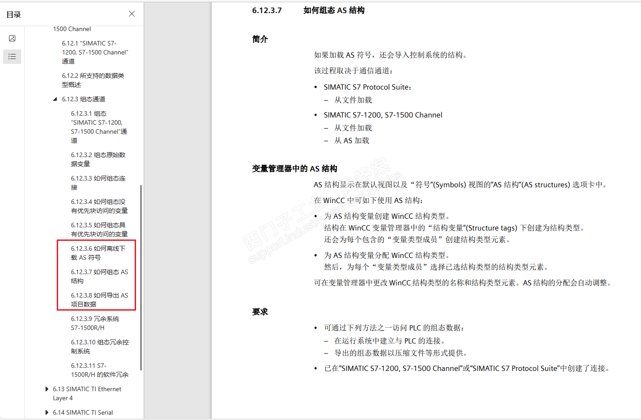Viewport: 641px width, 420px height.
Task: Open 6.12.3.11 S7-1500R/H 的软件冗余
Action: [x=100, y=370]
